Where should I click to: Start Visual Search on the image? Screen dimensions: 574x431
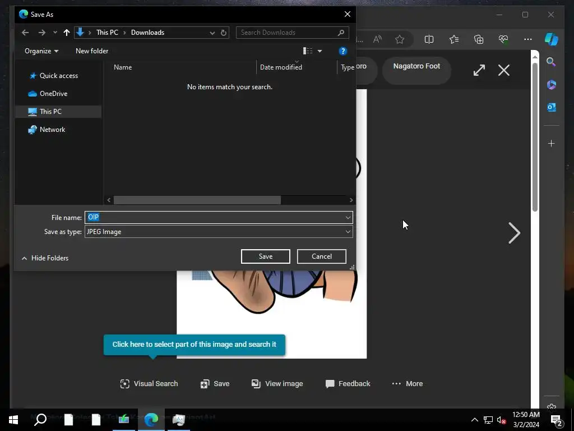tap(149, 384)
